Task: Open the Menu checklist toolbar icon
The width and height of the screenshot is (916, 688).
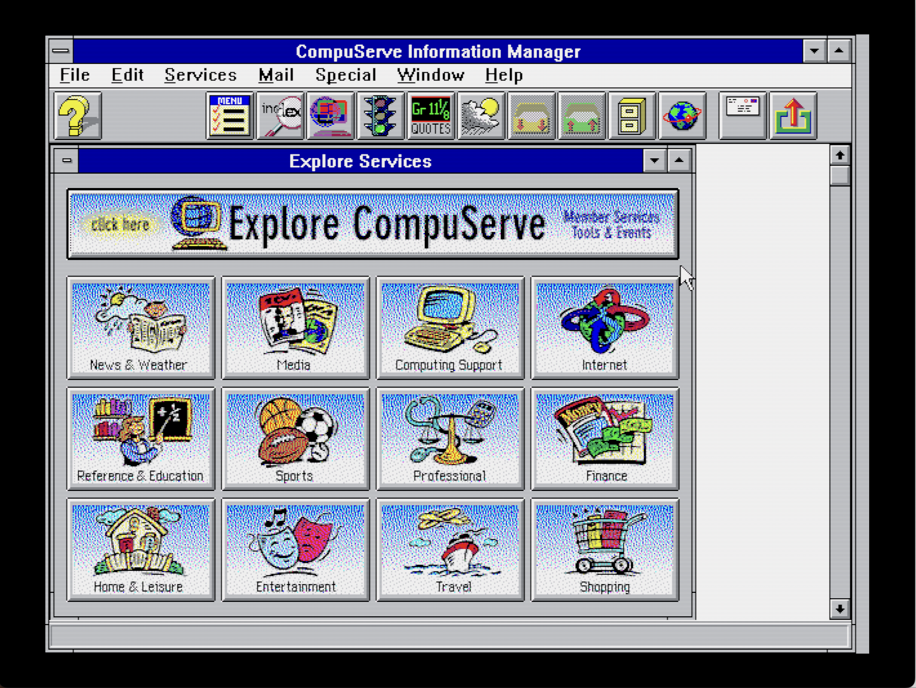Action: pos(230,115)
